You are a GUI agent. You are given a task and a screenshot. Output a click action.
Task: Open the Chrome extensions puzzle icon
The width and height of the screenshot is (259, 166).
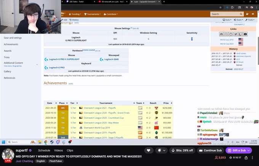click(x=232, y=8)
